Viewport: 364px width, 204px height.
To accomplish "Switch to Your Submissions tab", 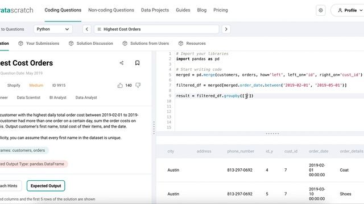I will click(x=43, y=43).
